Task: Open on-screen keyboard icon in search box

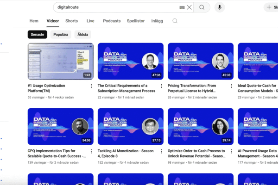Action: [x=182, y=7]
